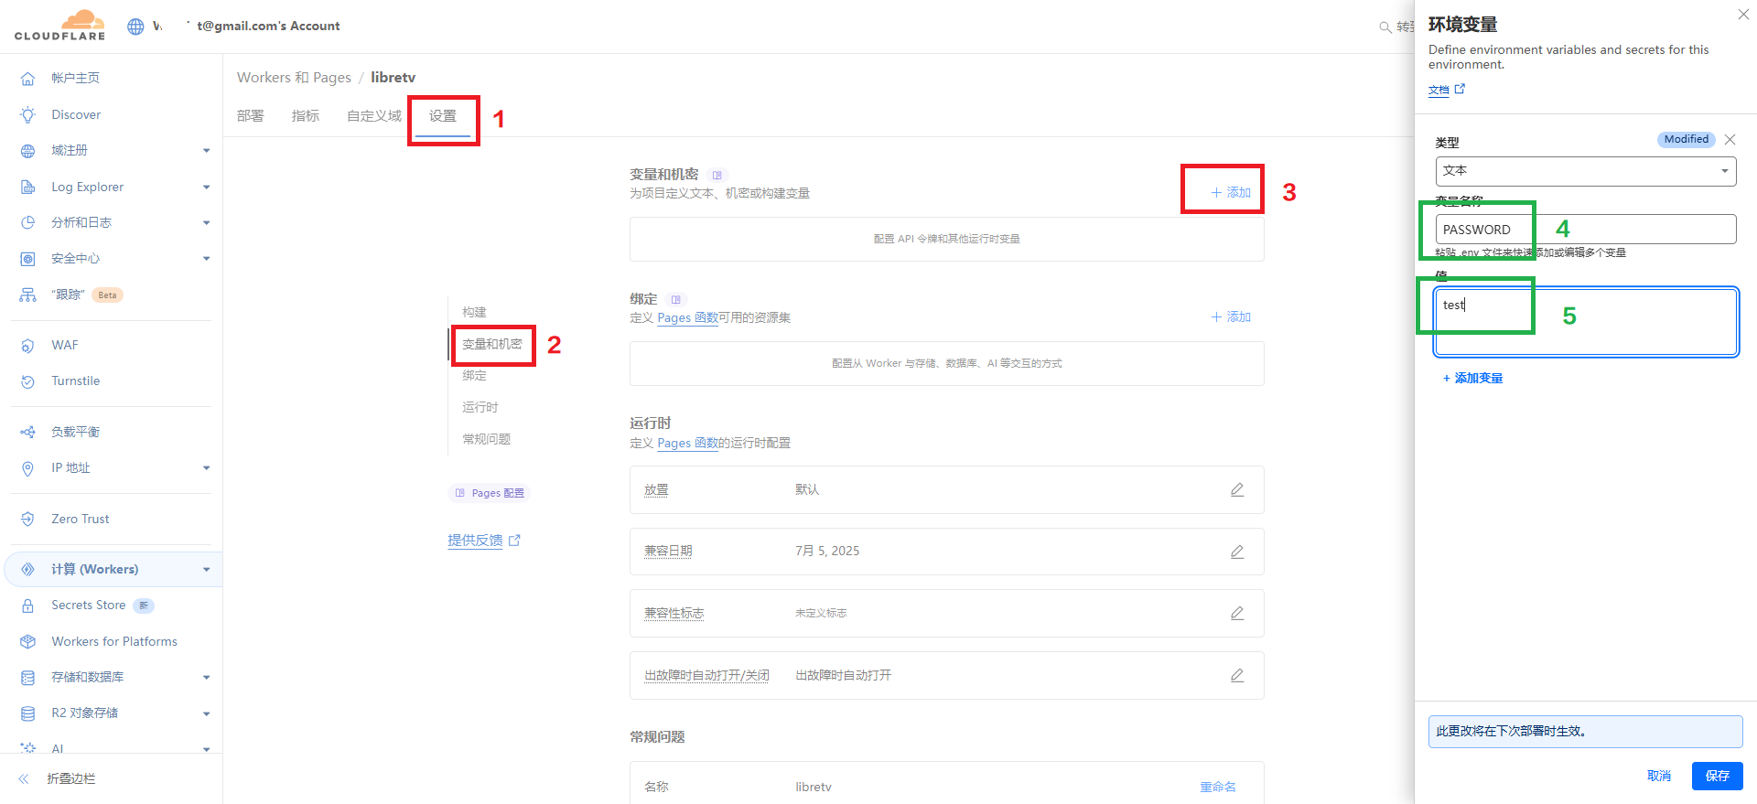Image resolution: width=1757 pixels, height=804 pixels.
Task: Expand the 域注册 sidebar menu
Action: click(206, 151)
